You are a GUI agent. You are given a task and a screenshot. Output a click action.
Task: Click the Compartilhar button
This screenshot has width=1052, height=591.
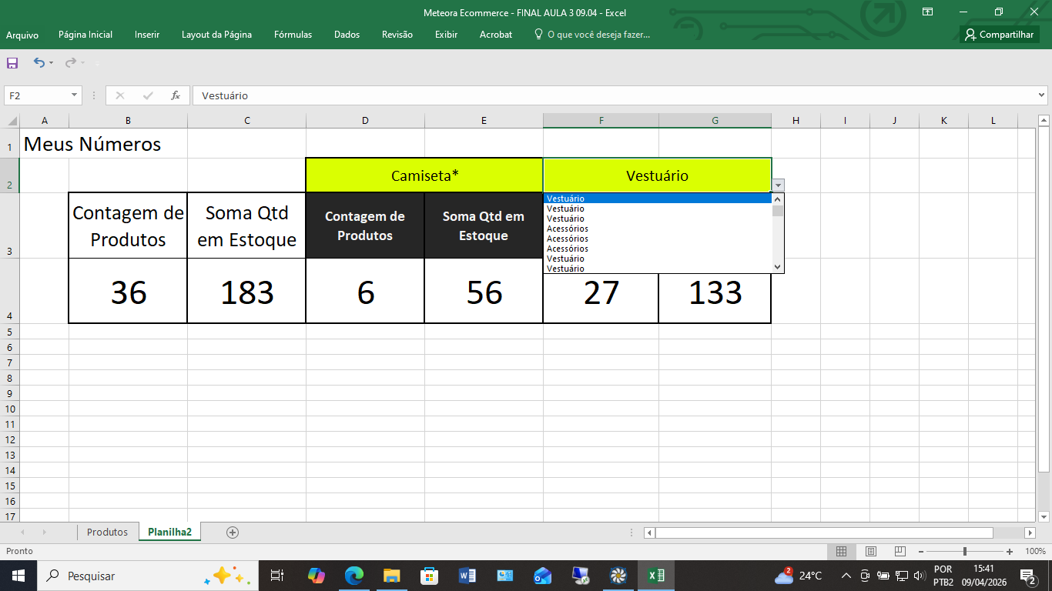1000,35
